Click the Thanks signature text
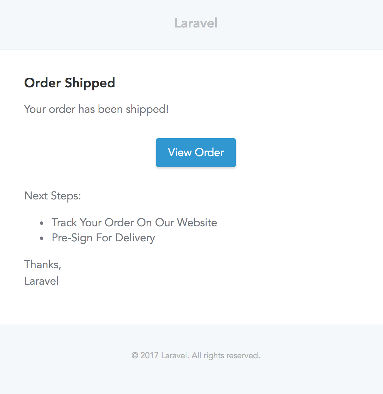The height and width of the screenshot is (394, 383). [x=42, y=264]
